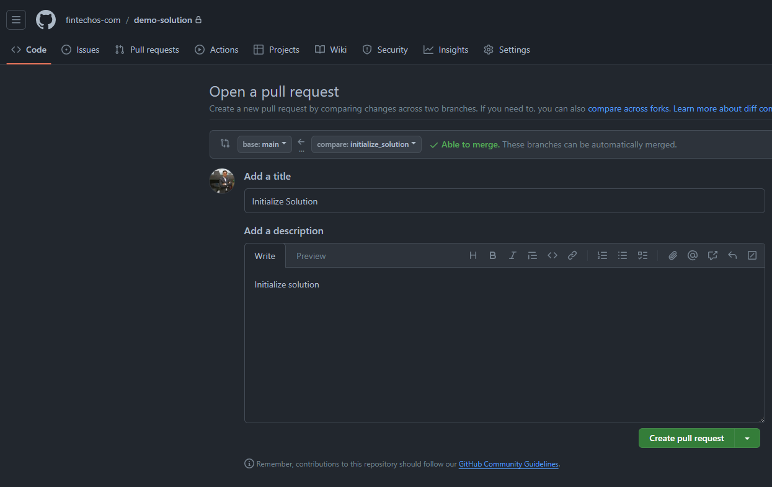
Task: Add a task list to the description
Action: pos(642,255)
